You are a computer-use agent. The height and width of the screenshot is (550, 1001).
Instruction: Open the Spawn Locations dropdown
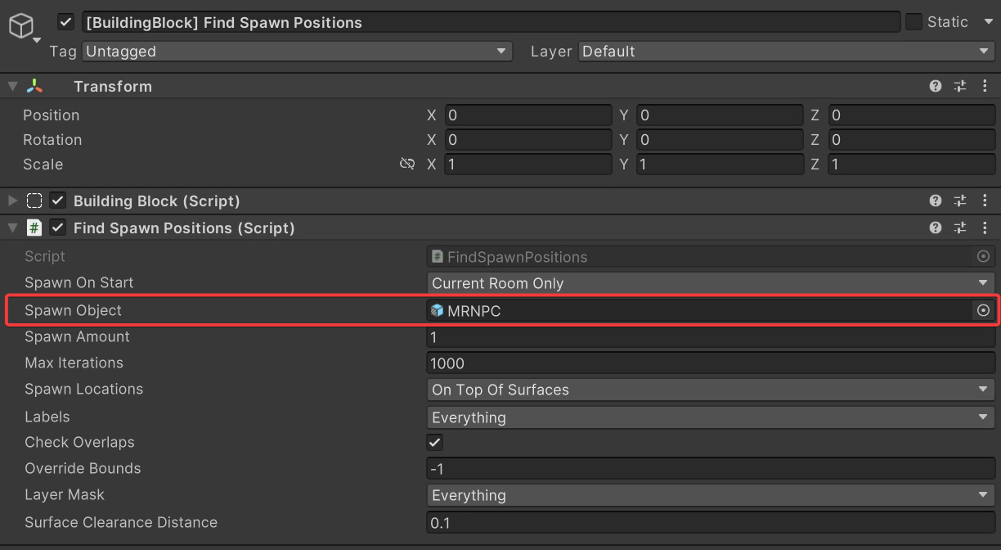tap(710, 390)
